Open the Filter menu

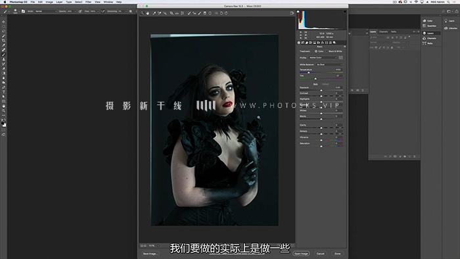88,2
